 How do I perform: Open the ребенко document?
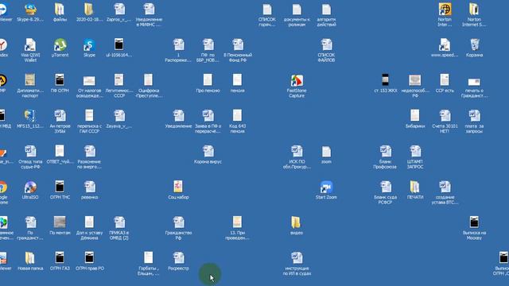click(x=90, y=187)
